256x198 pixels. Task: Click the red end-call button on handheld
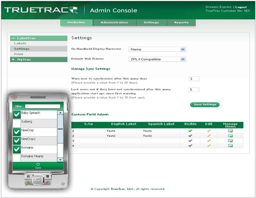(47, 183)
